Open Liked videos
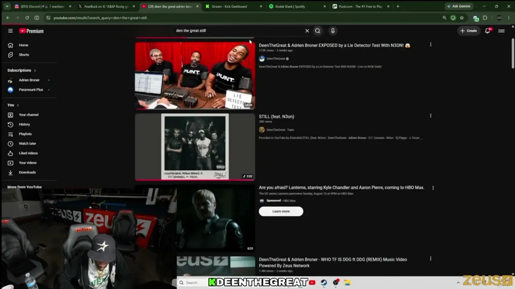The width and height of the screenshot is (515, 289). 28,153
